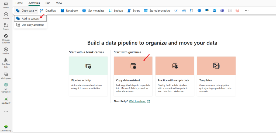The height and width of the screenshot is (133, 276).
Task: Click the grey grid icon before Databricks
Action: pos(230,11)
